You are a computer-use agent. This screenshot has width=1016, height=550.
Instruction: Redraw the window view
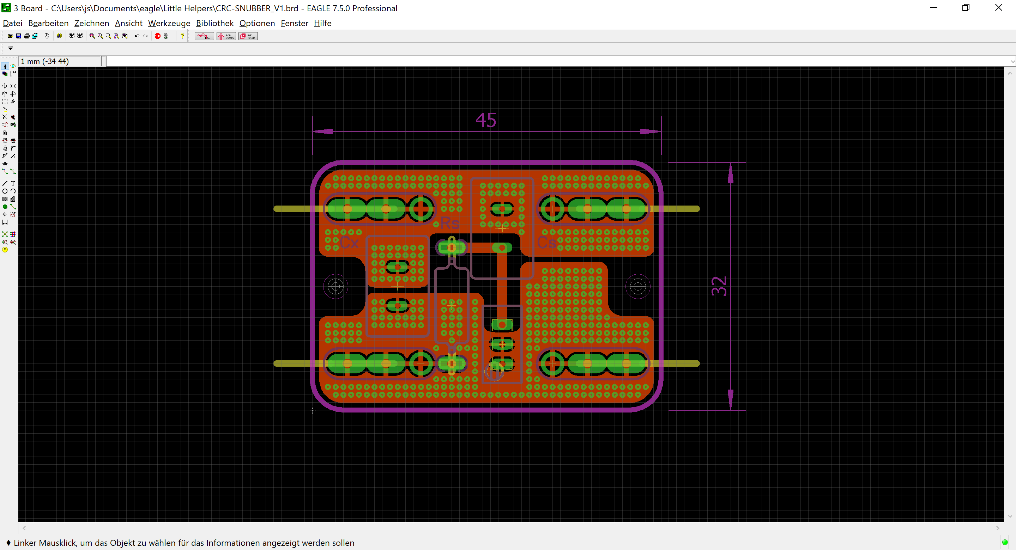coord(117,36)
